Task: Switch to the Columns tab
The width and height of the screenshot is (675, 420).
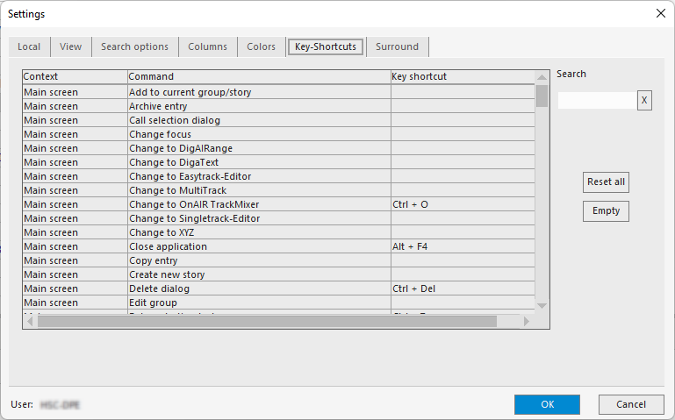Action: (207, 47)
